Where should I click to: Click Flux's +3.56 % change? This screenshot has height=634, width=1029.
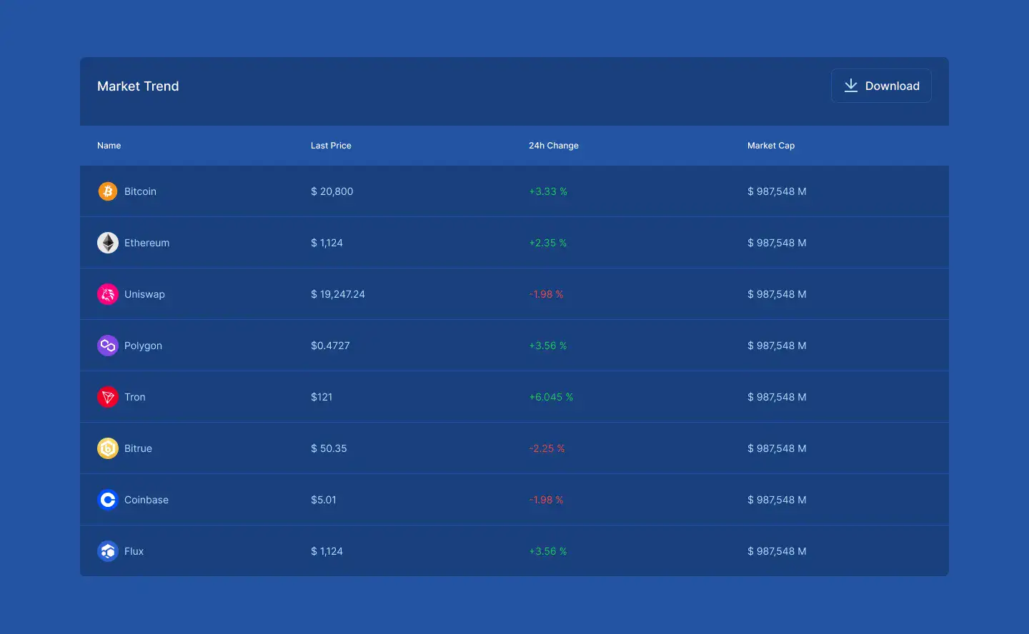[x=548, y=551]
